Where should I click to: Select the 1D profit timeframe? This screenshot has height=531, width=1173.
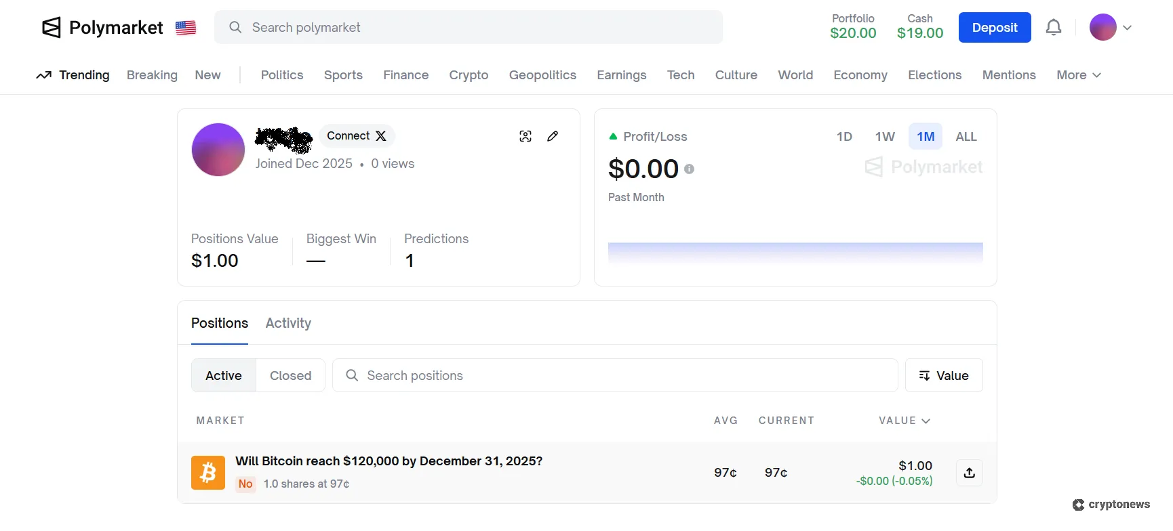[844, 137]
